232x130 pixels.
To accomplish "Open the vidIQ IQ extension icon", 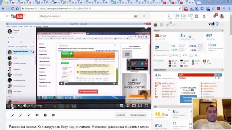I will point(224,9).
